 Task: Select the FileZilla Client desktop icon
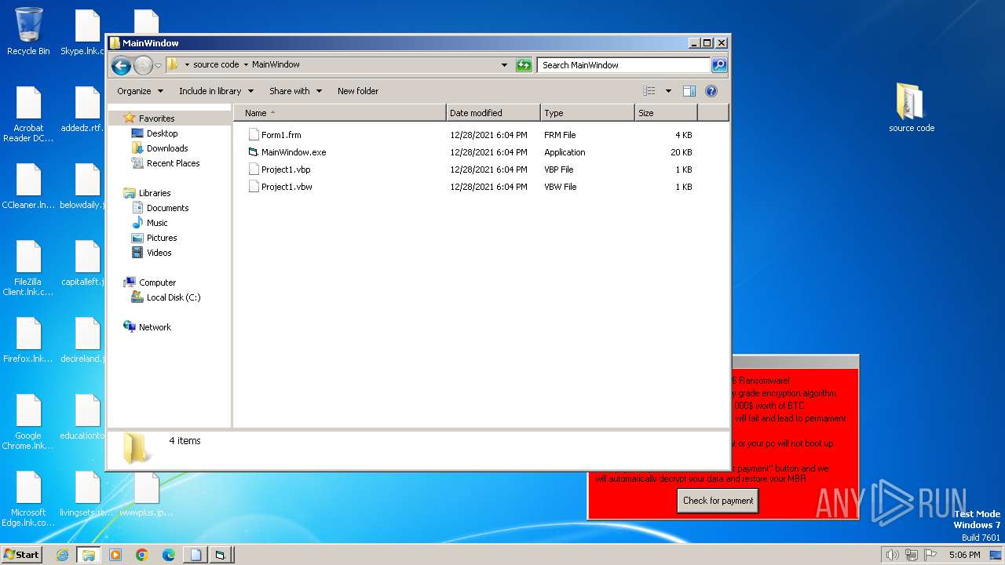pyautogui.click(x=28, y=268)
